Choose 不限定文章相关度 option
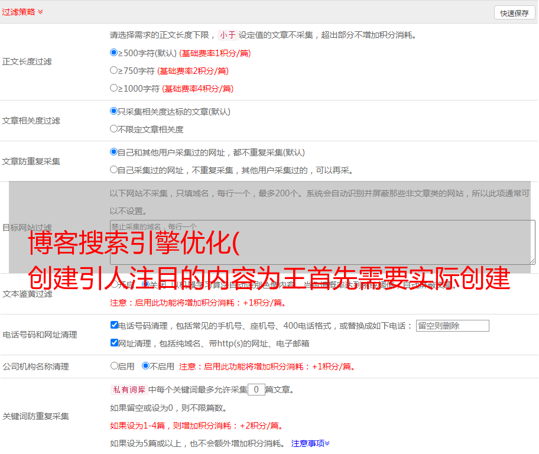Image resolution: width=539 pixels, height=454 pixels. click(x=114, y=129)
